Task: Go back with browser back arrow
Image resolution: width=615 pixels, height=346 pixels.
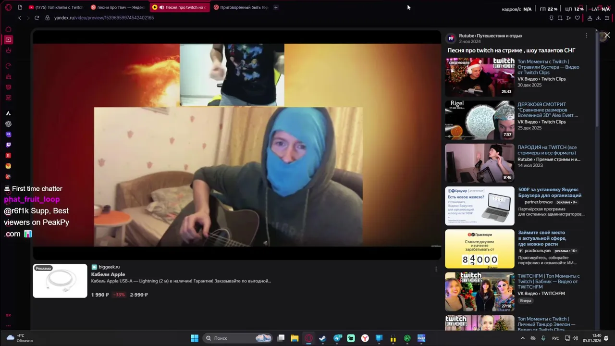Action: 20,18
